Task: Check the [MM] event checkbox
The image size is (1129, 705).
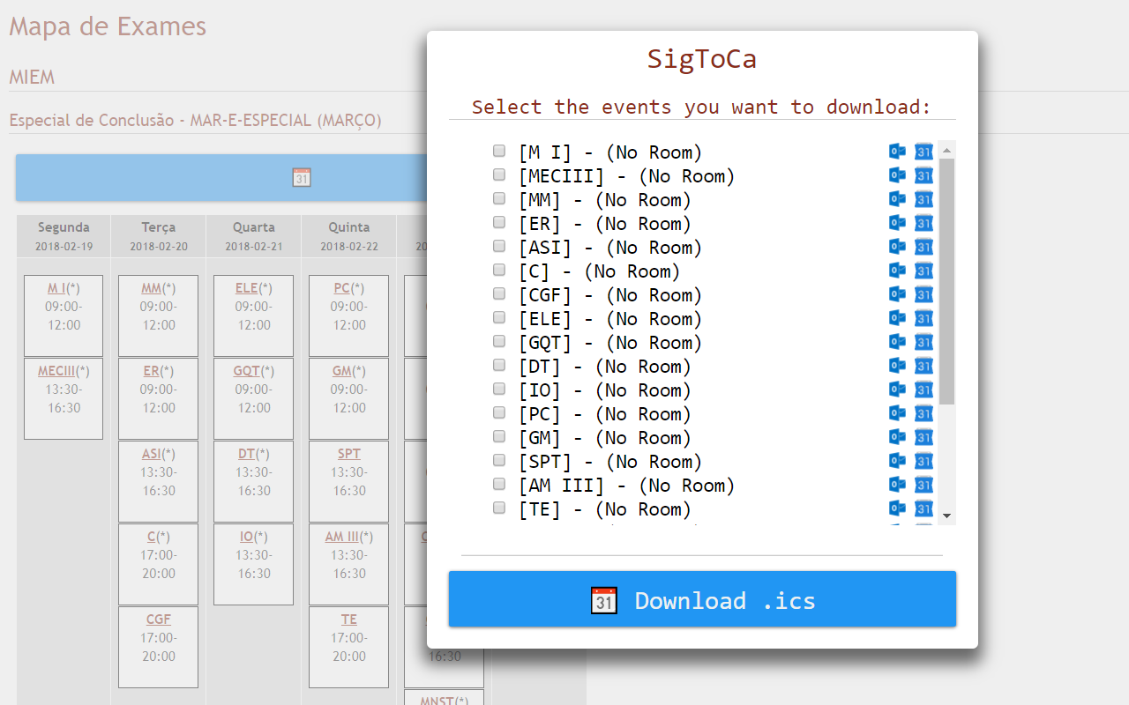Action: pos(498,198)
